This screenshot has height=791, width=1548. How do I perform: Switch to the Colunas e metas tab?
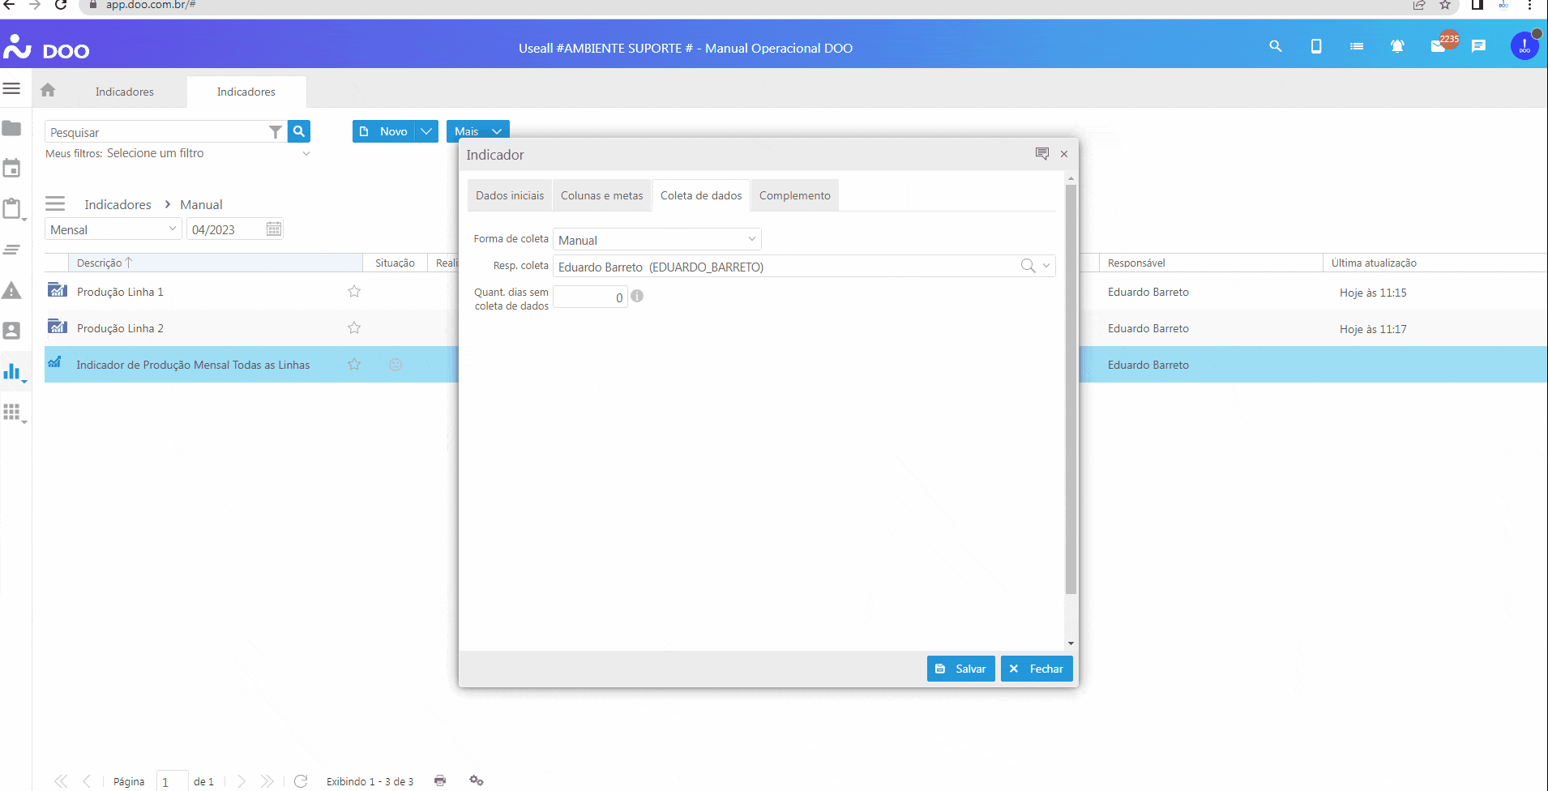601,195
